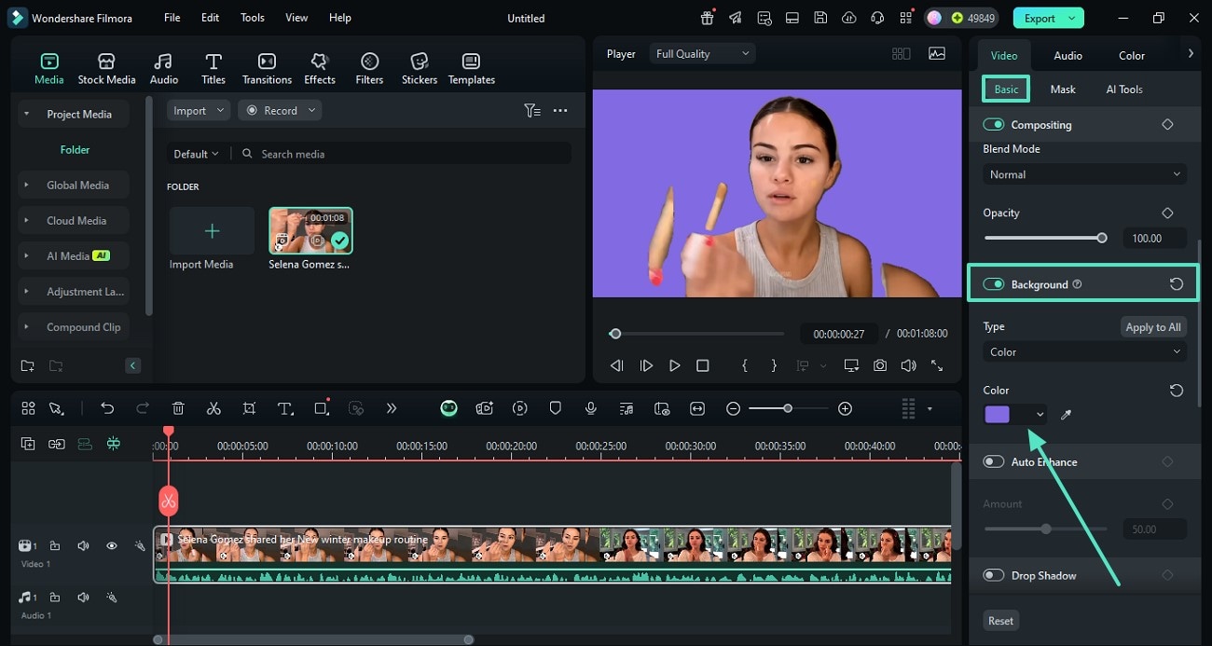Open the Import dropdown
This screenshot has width=1212, height=646.
point(199,110)
